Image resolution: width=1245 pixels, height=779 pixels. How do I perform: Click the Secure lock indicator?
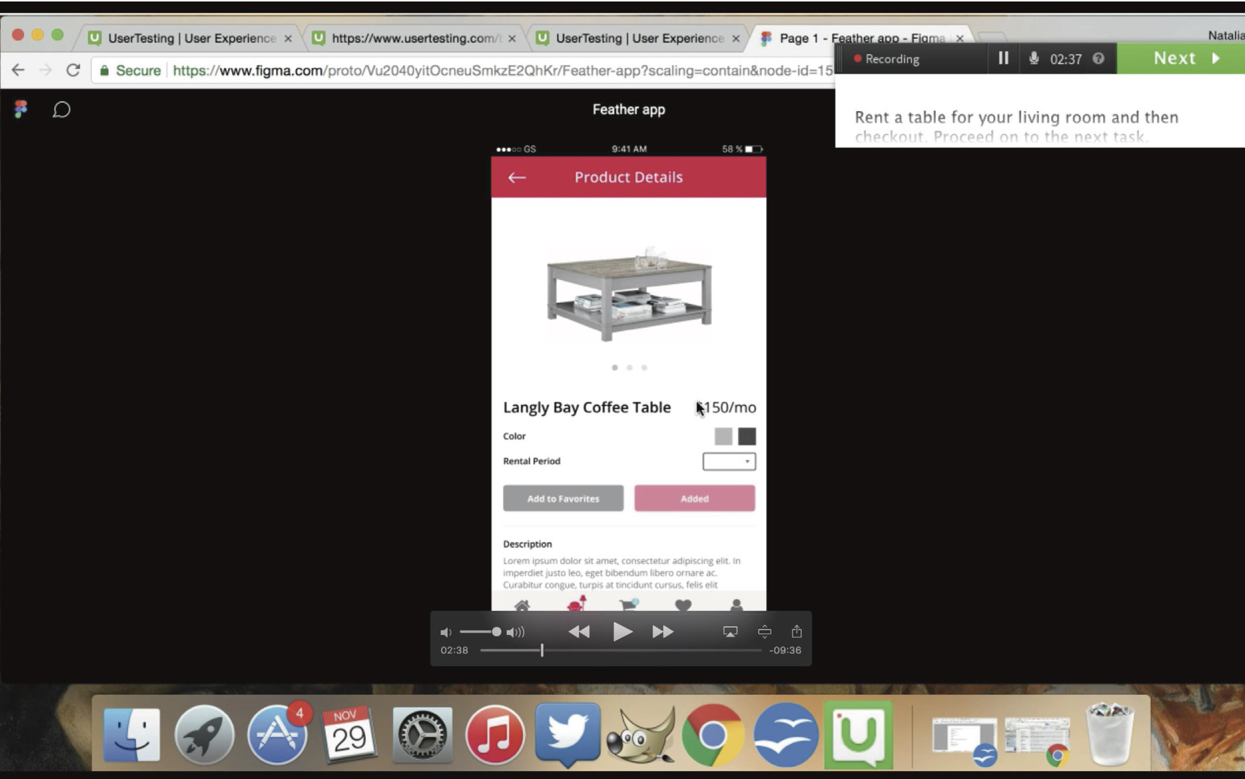pos(130,71)
